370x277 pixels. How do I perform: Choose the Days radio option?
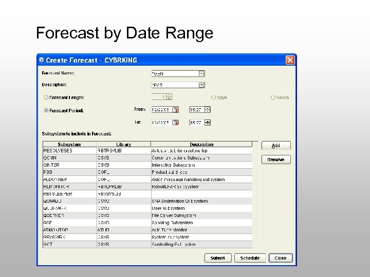[213, 97]
